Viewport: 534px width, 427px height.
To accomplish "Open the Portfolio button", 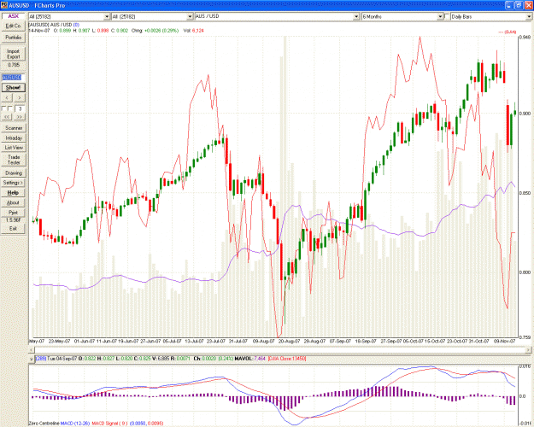I will coord(14,38).
